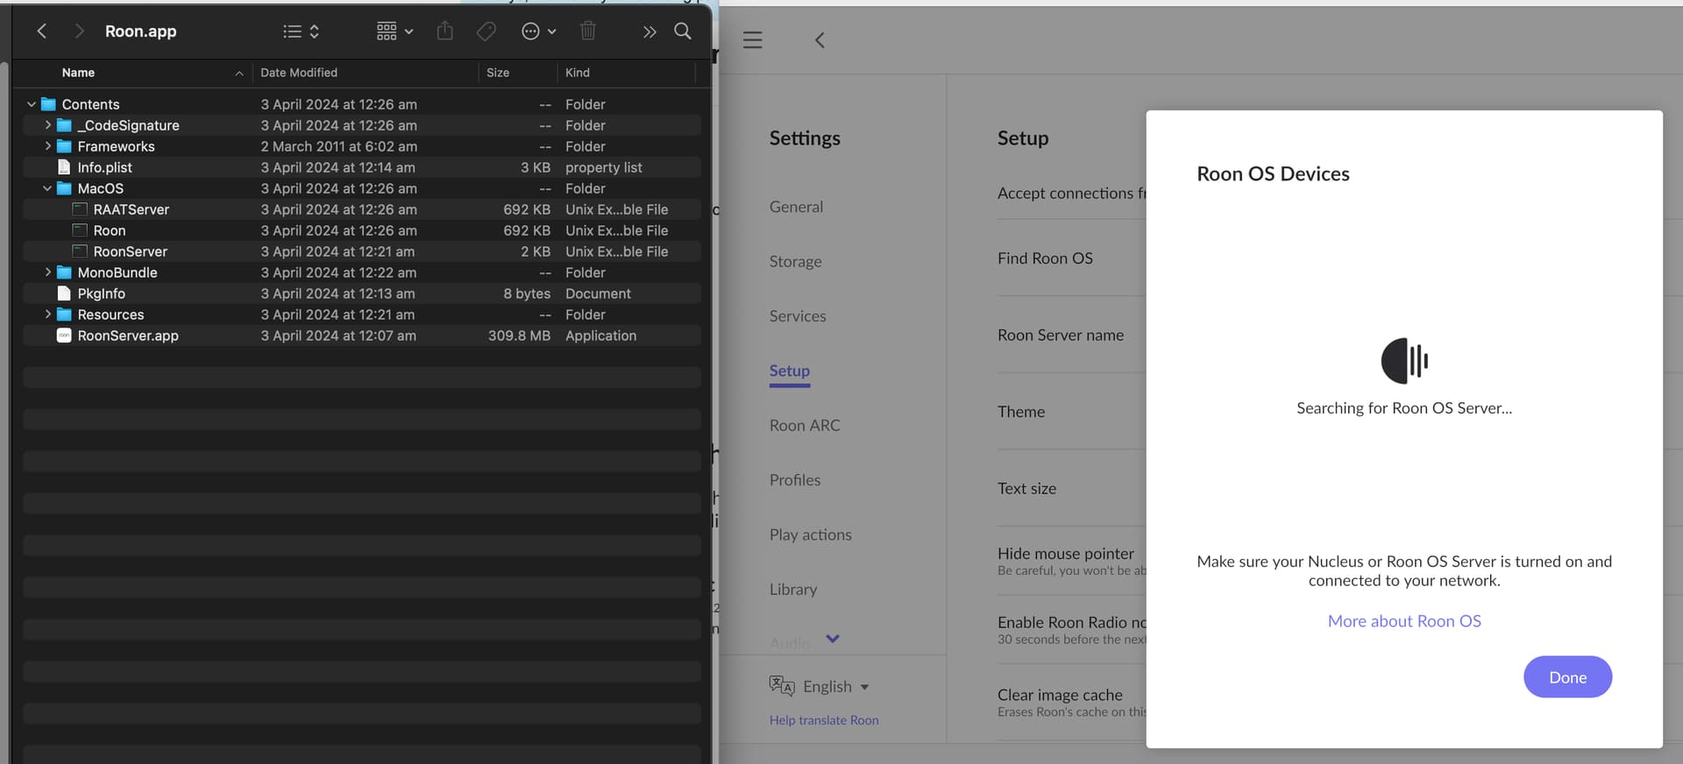The height and width of the screenshot is (764, 1683).
Task: Select the Contents folder icon
Action: [48, 104]
